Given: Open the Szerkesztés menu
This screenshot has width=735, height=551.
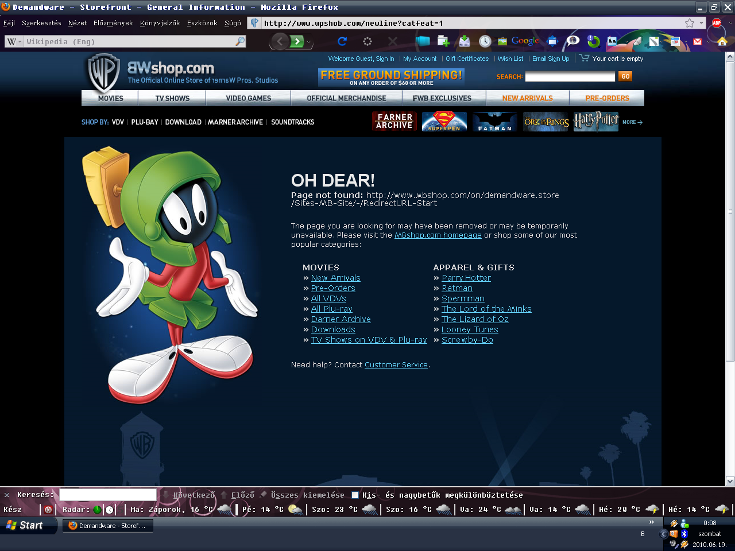Looking at the screenshot, I should tap(41, 23).
